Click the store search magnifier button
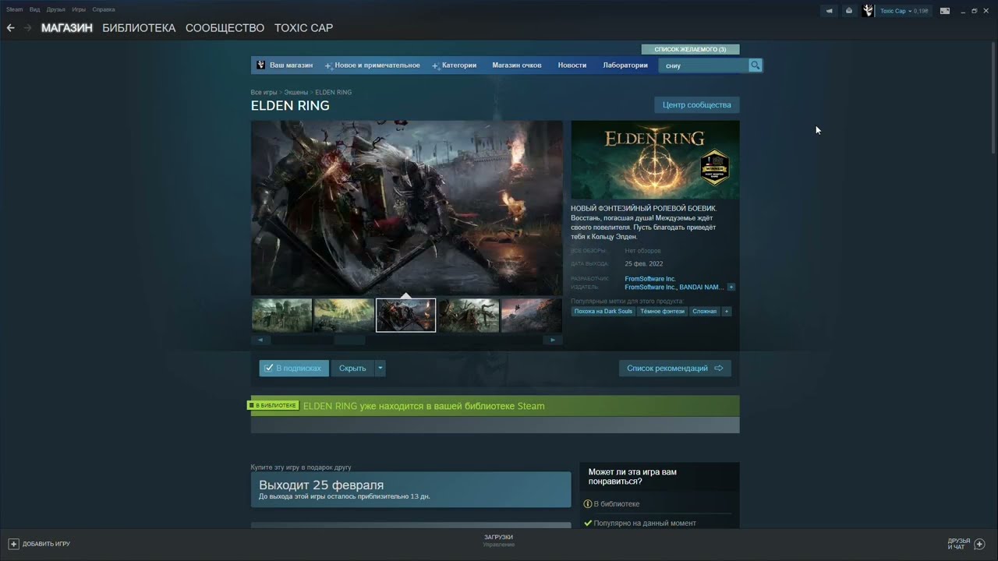This screenshot has height=561, width=998. click(755, 65)
